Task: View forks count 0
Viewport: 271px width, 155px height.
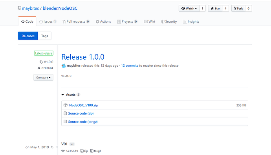Action: pos(248,9)
